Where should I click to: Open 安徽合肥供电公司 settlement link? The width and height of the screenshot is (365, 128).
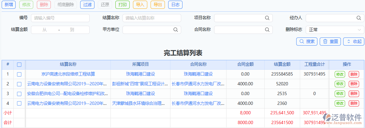coord(68,94)
